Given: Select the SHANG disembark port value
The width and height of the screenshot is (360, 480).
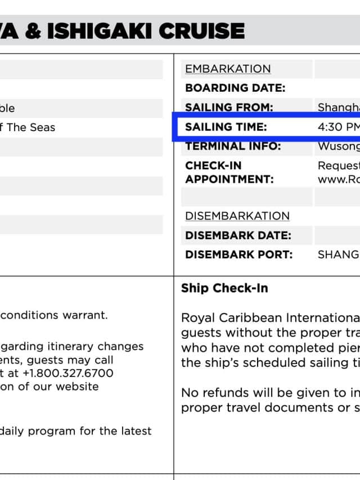Looking at the screenshot, I should pos(338,254).
